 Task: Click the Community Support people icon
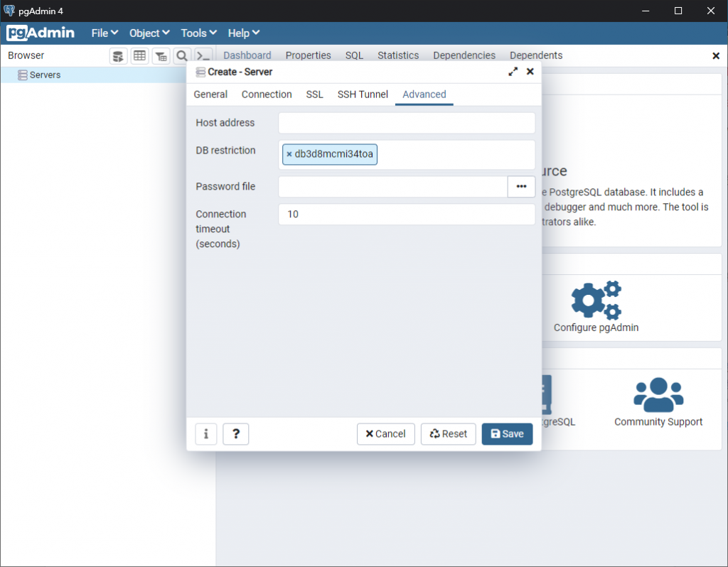click(658, 395)
